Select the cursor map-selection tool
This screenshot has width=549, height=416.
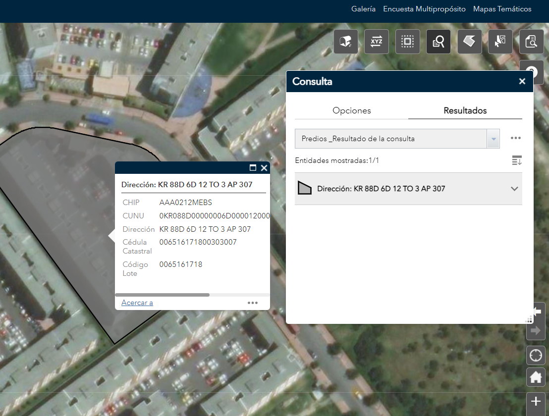coord(500,42)
